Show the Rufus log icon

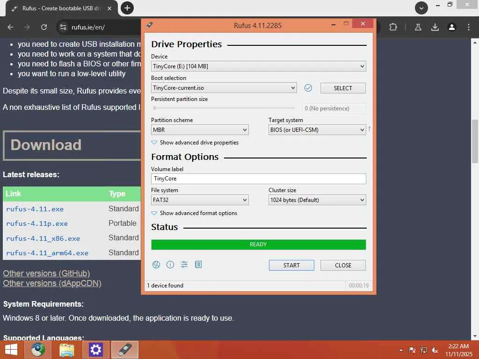(x=198, y=265)
